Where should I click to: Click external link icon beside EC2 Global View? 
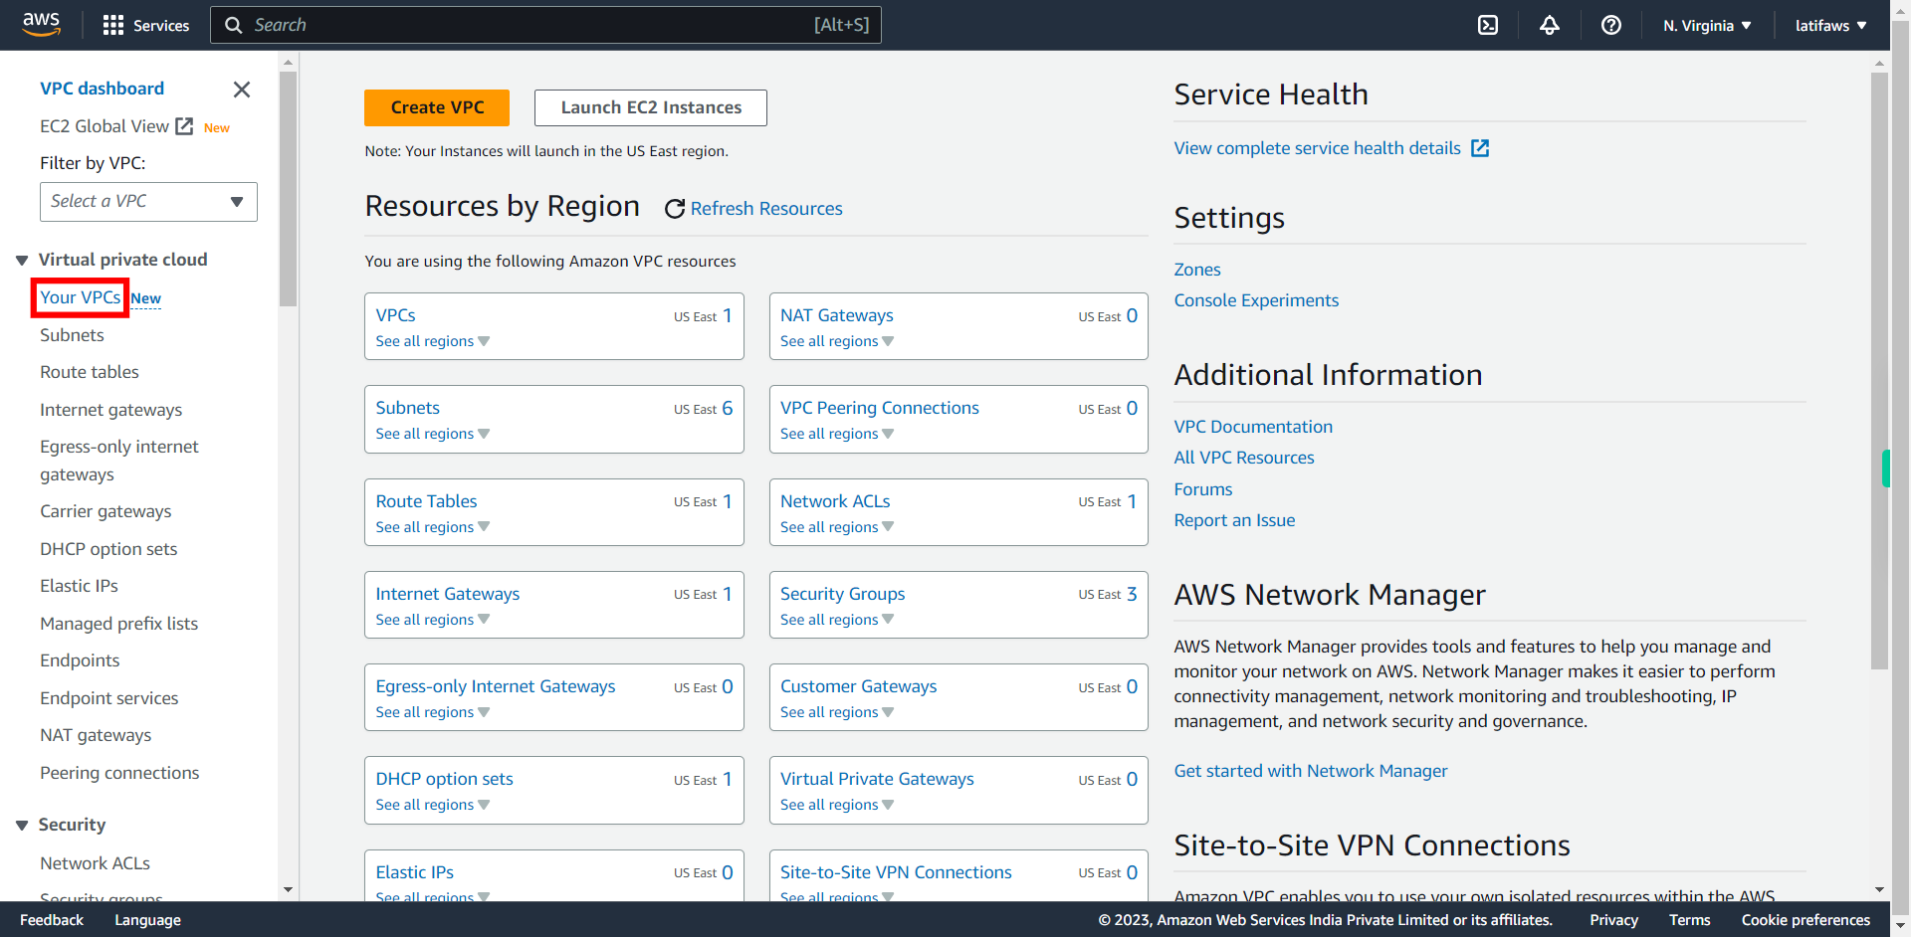(184, 126)
